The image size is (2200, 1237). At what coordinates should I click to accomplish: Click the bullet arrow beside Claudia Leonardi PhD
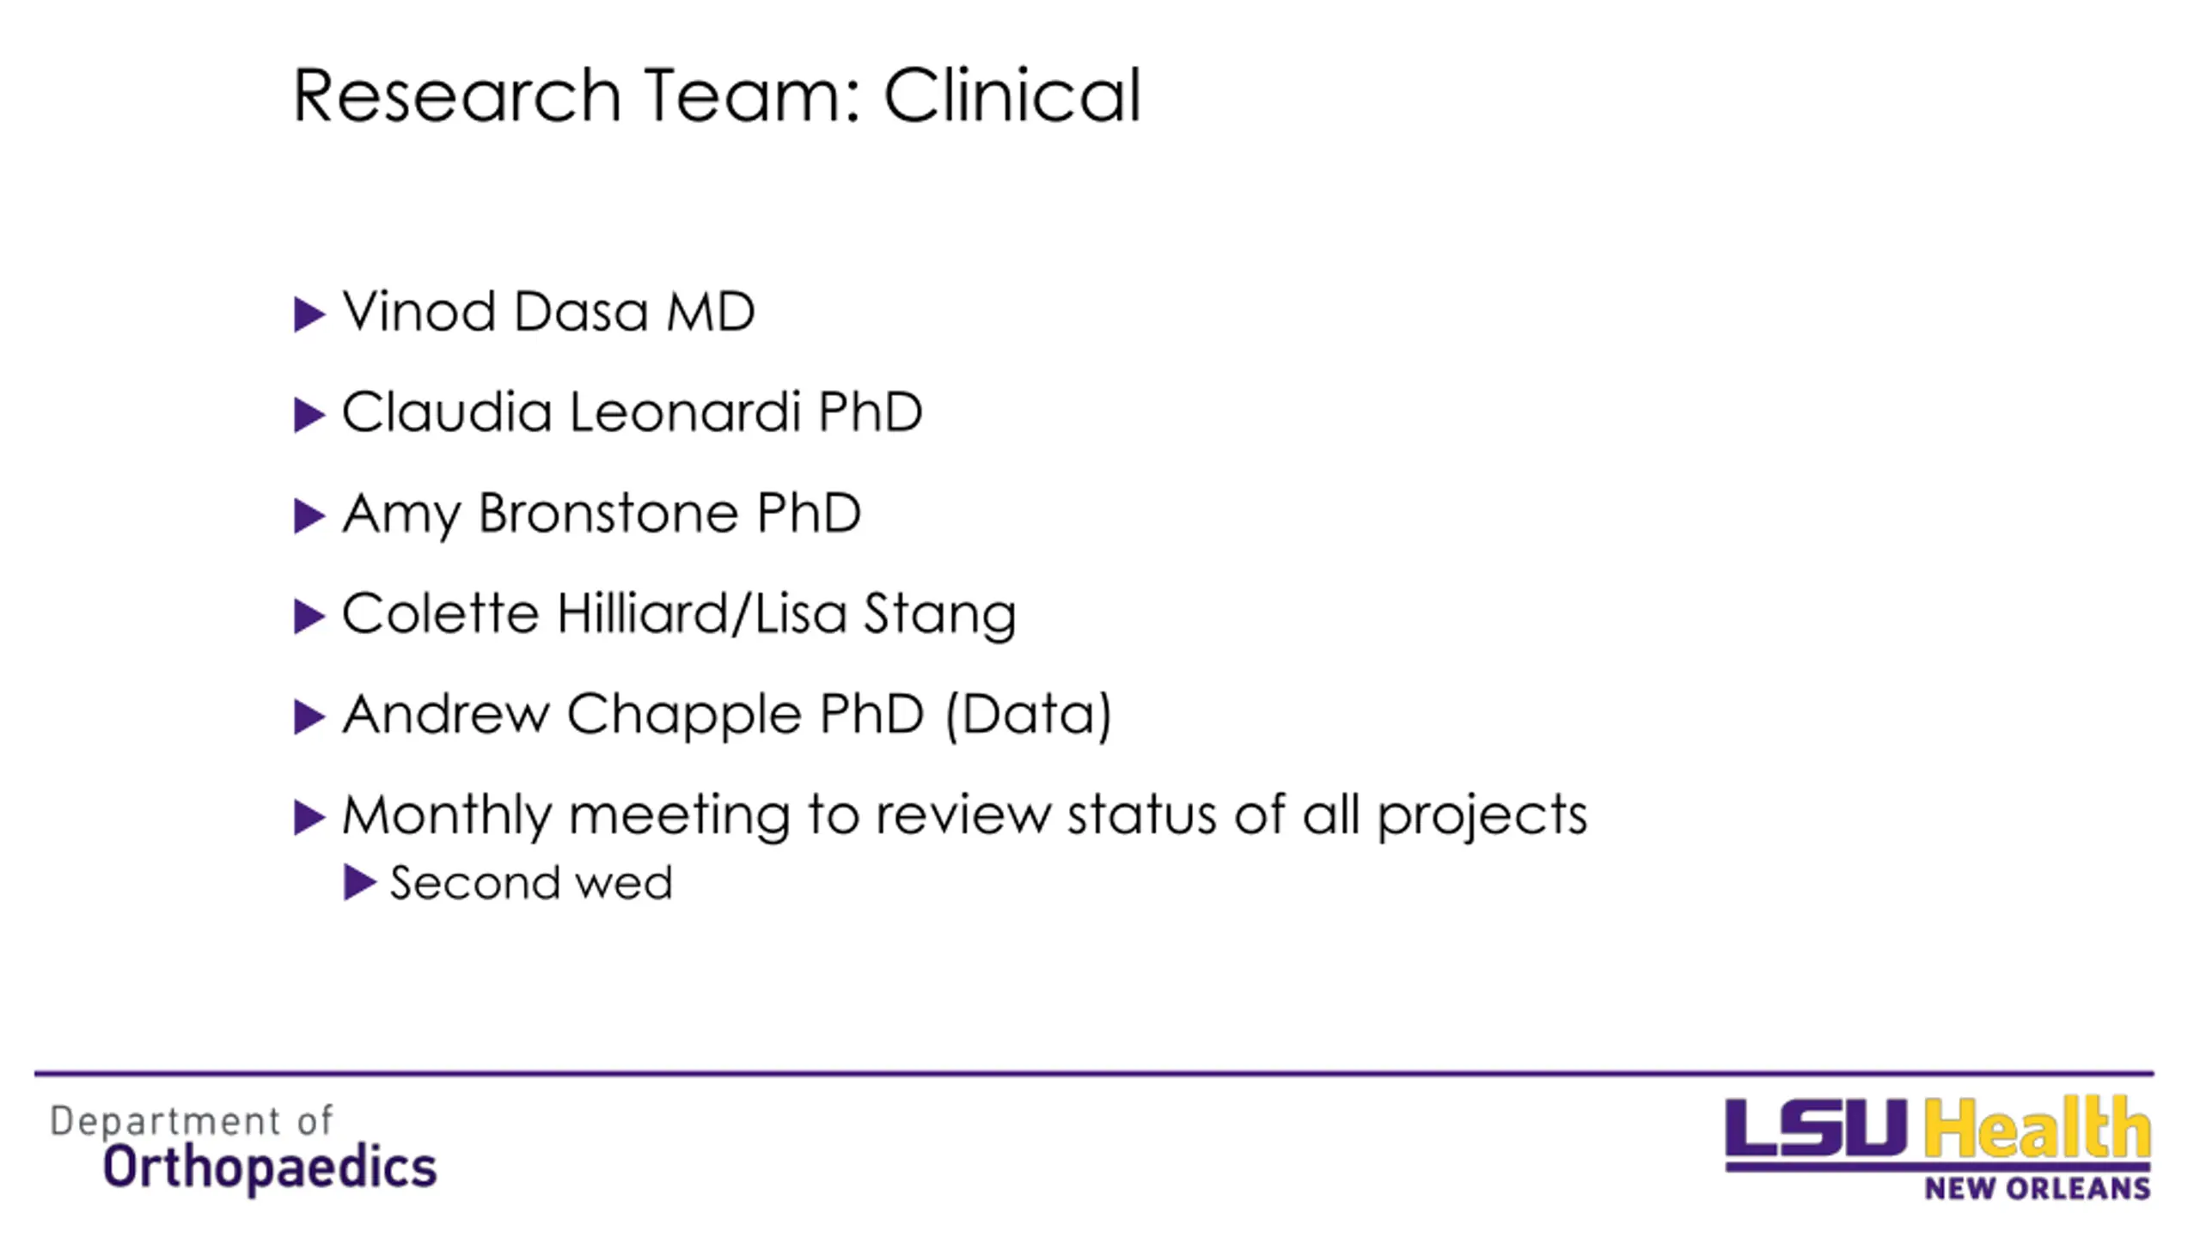(x=309, y=415)
